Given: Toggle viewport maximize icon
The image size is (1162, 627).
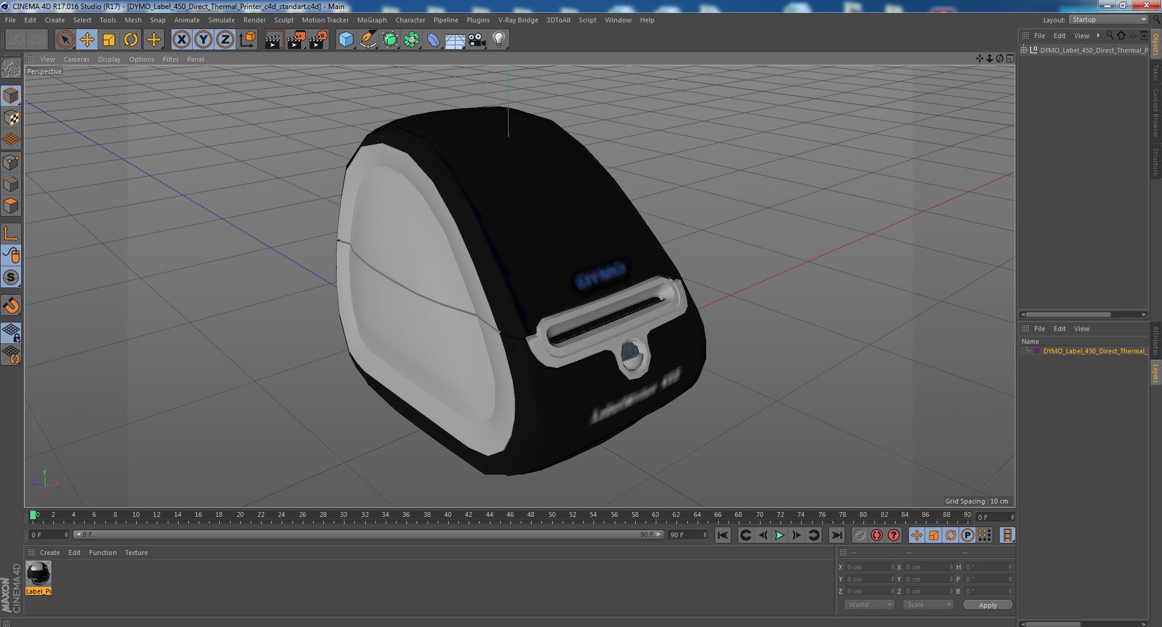Looking at the screenshot, I should [x=1009, y=59].
